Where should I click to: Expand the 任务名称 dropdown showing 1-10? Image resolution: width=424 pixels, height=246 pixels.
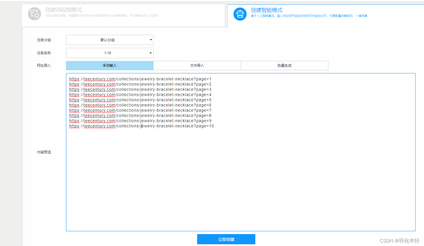pyautogui.click(x=110, y=53)
